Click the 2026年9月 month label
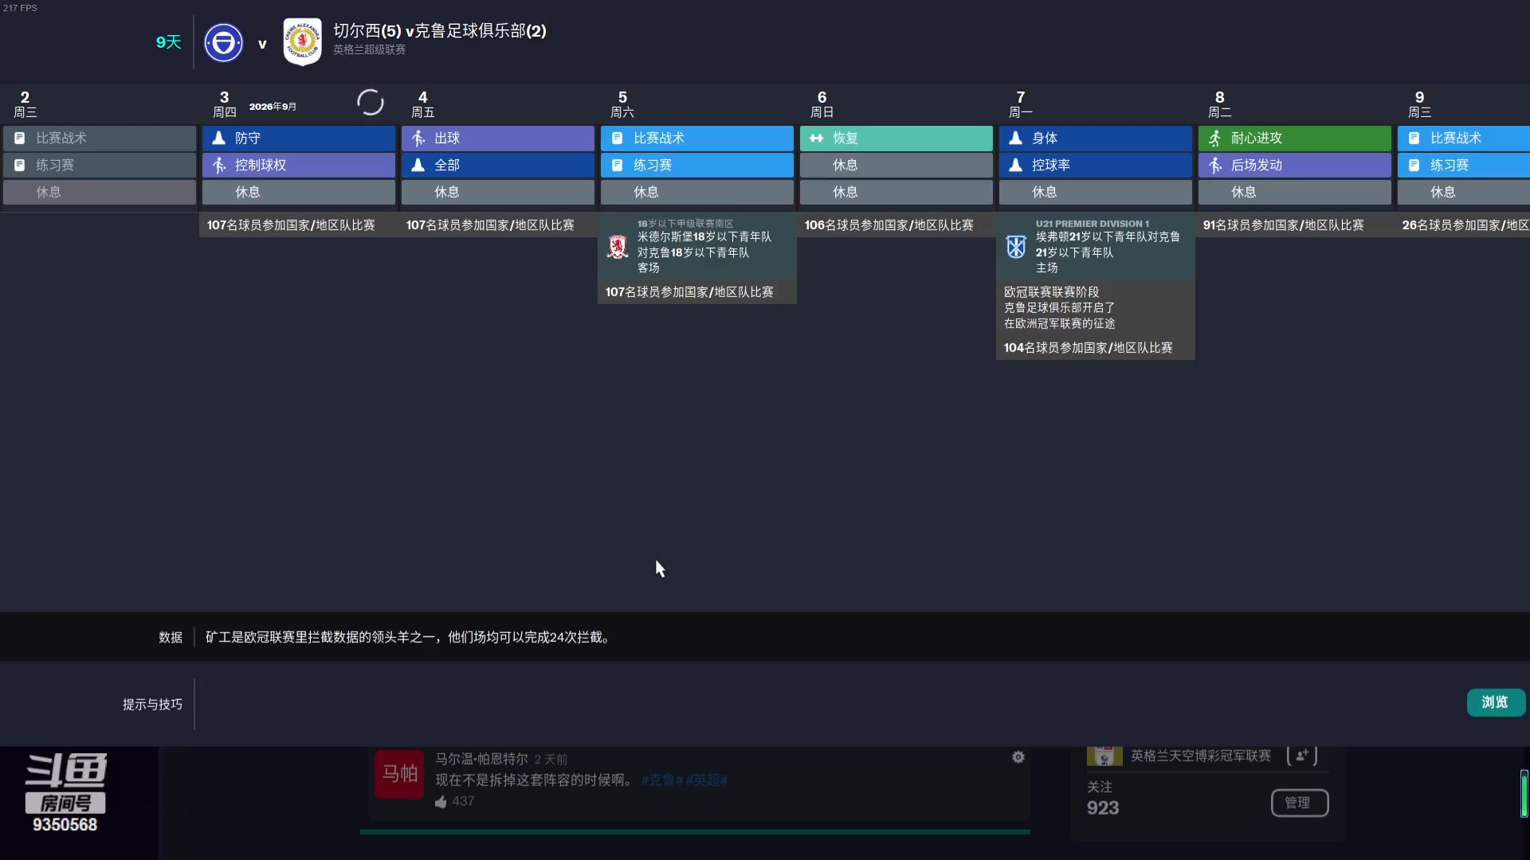Screen dimensions: 1530x860 273,107
